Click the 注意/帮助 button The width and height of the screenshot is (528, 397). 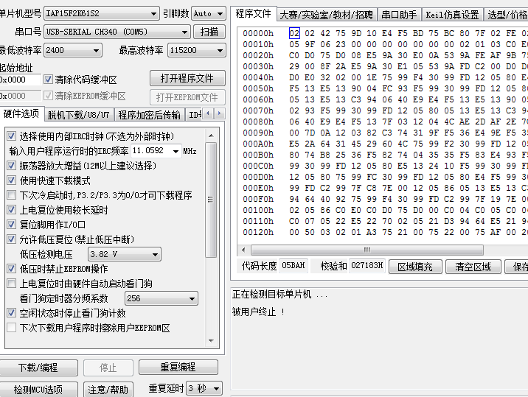(x=108, y=390)
